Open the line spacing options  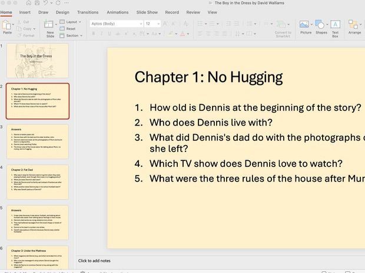tap(251, 23)
